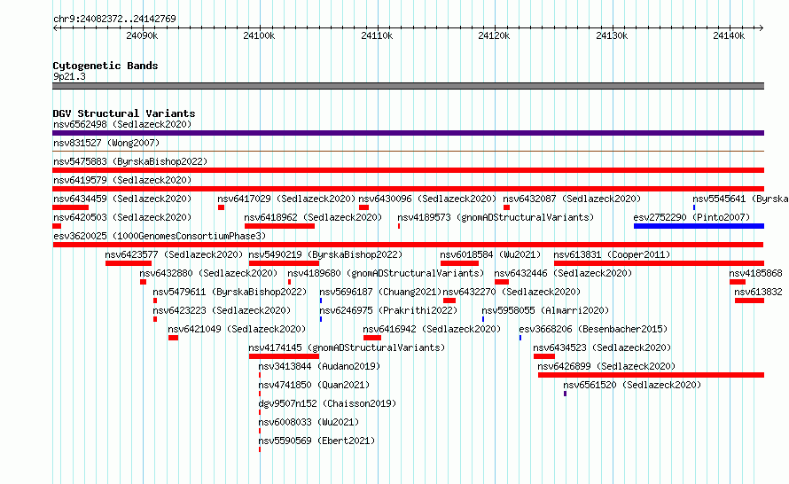Image resolution: width=789 pixels, height=484 pixels.
Task: Click variant nsv4741850 (Quan2021)
Action: pyautogui.click(x=314, y=385)
